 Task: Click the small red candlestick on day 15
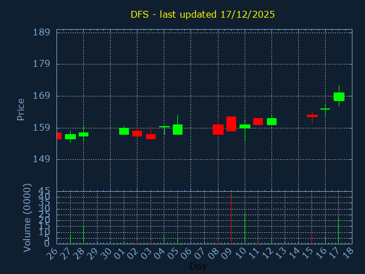[312, 116]
